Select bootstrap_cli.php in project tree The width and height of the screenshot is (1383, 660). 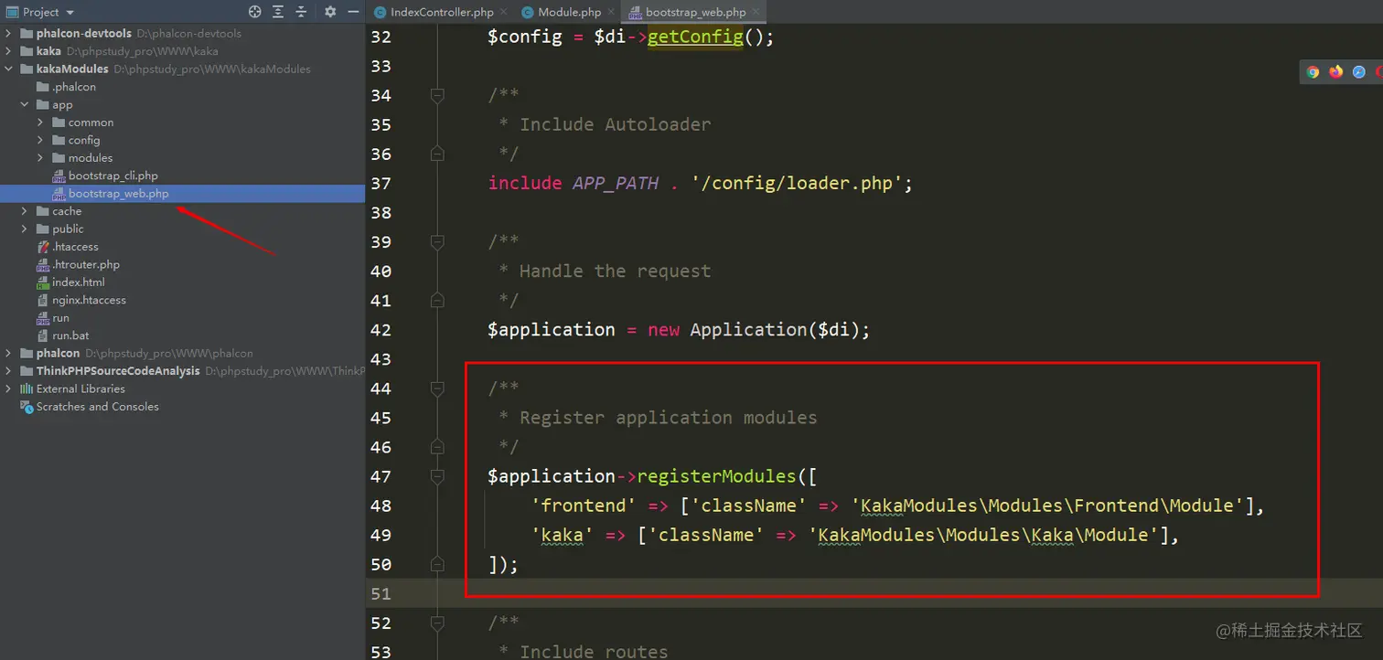(x=113, y=176)
